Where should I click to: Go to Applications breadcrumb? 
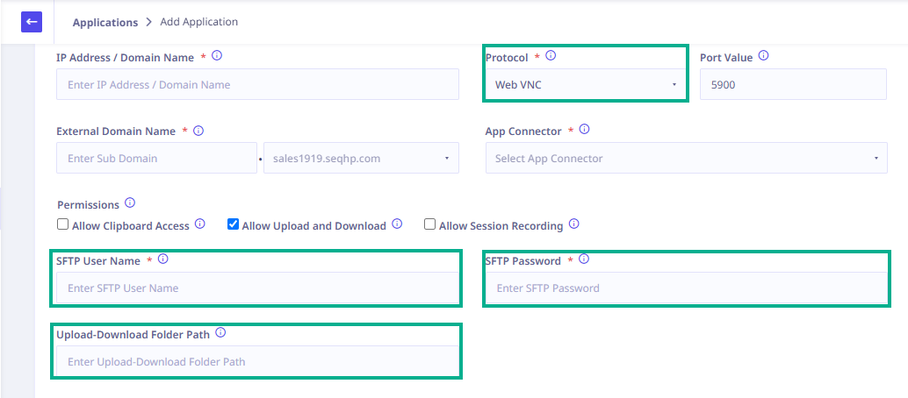[x=105, y=23]
